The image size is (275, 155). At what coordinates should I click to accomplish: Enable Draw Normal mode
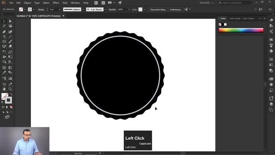(3, 112)
